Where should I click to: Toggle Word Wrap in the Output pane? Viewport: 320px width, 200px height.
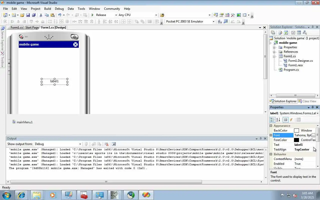click(114, 144)
